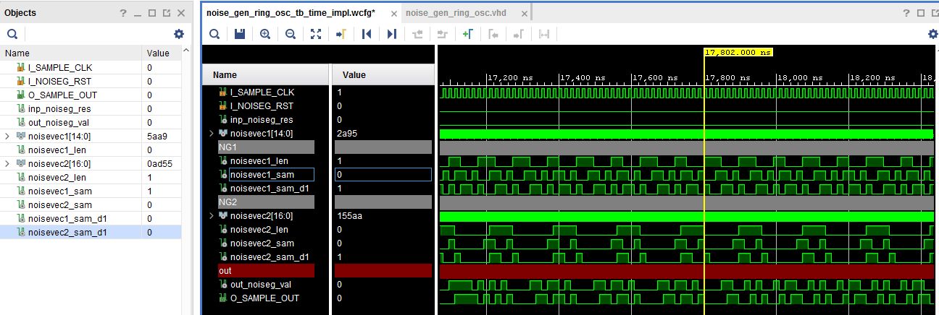Click the Zoom Out magnifier icon
The image size is (939, 315).
[x=291, y=34]
